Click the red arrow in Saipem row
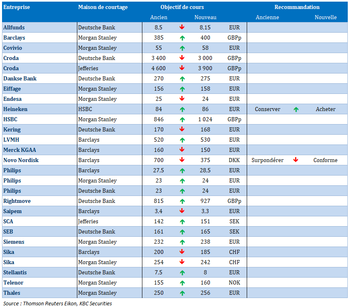Screen dimensions: 349x307 pyautogui.click(x=182, y=211)
